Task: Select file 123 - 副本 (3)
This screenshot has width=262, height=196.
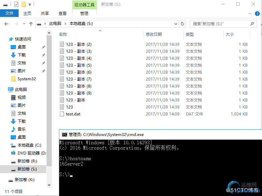Action: coord(79,51)
